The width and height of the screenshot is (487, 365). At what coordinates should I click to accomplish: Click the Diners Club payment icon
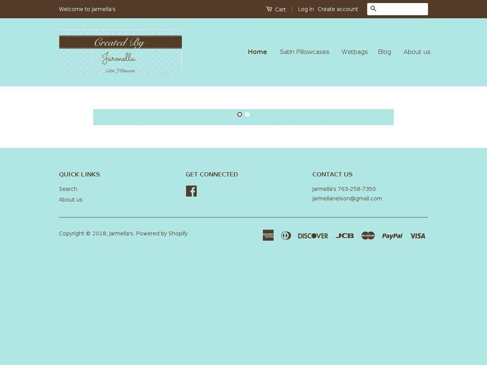pyautogui.click(x=286, y=236)
